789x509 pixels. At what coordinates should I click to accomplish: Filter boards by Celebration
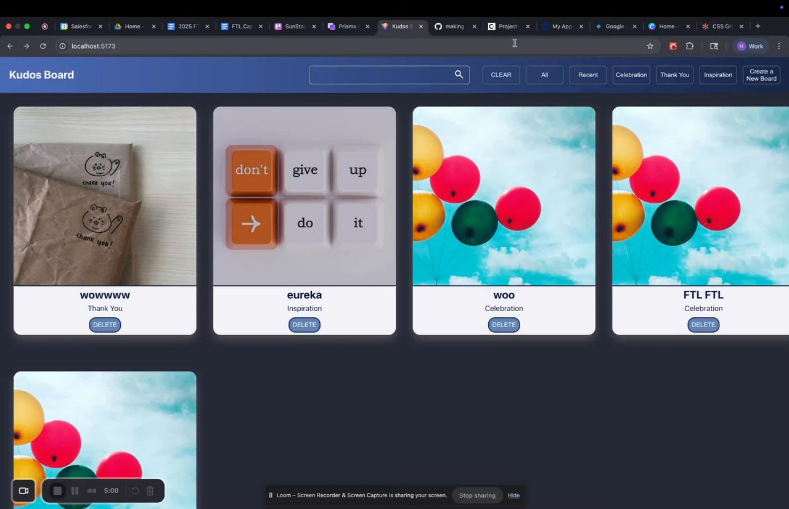(x=631, y=75)
